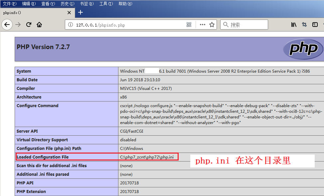
Task: Open the 工具 menu
Action: click(x=106, y=4)
